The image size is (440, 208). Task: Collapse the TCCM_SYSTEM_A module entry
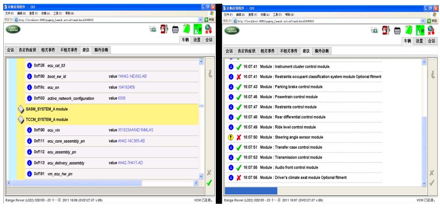tap(21, 120)
